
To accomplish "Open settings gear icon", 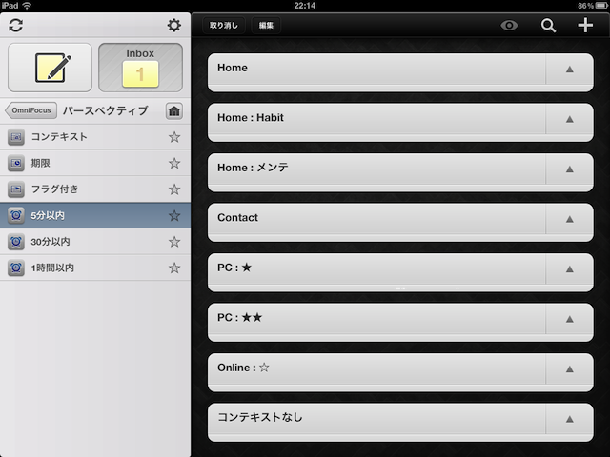I will tap(173, 26).
